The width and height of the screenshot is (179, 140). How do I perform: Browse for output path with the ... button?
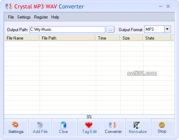click(110, 29)
